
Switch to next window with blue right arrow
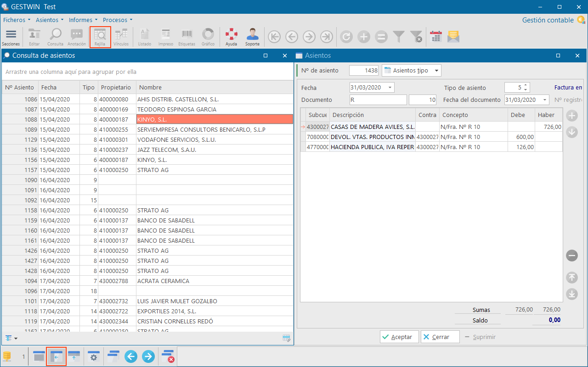point(148,356)
